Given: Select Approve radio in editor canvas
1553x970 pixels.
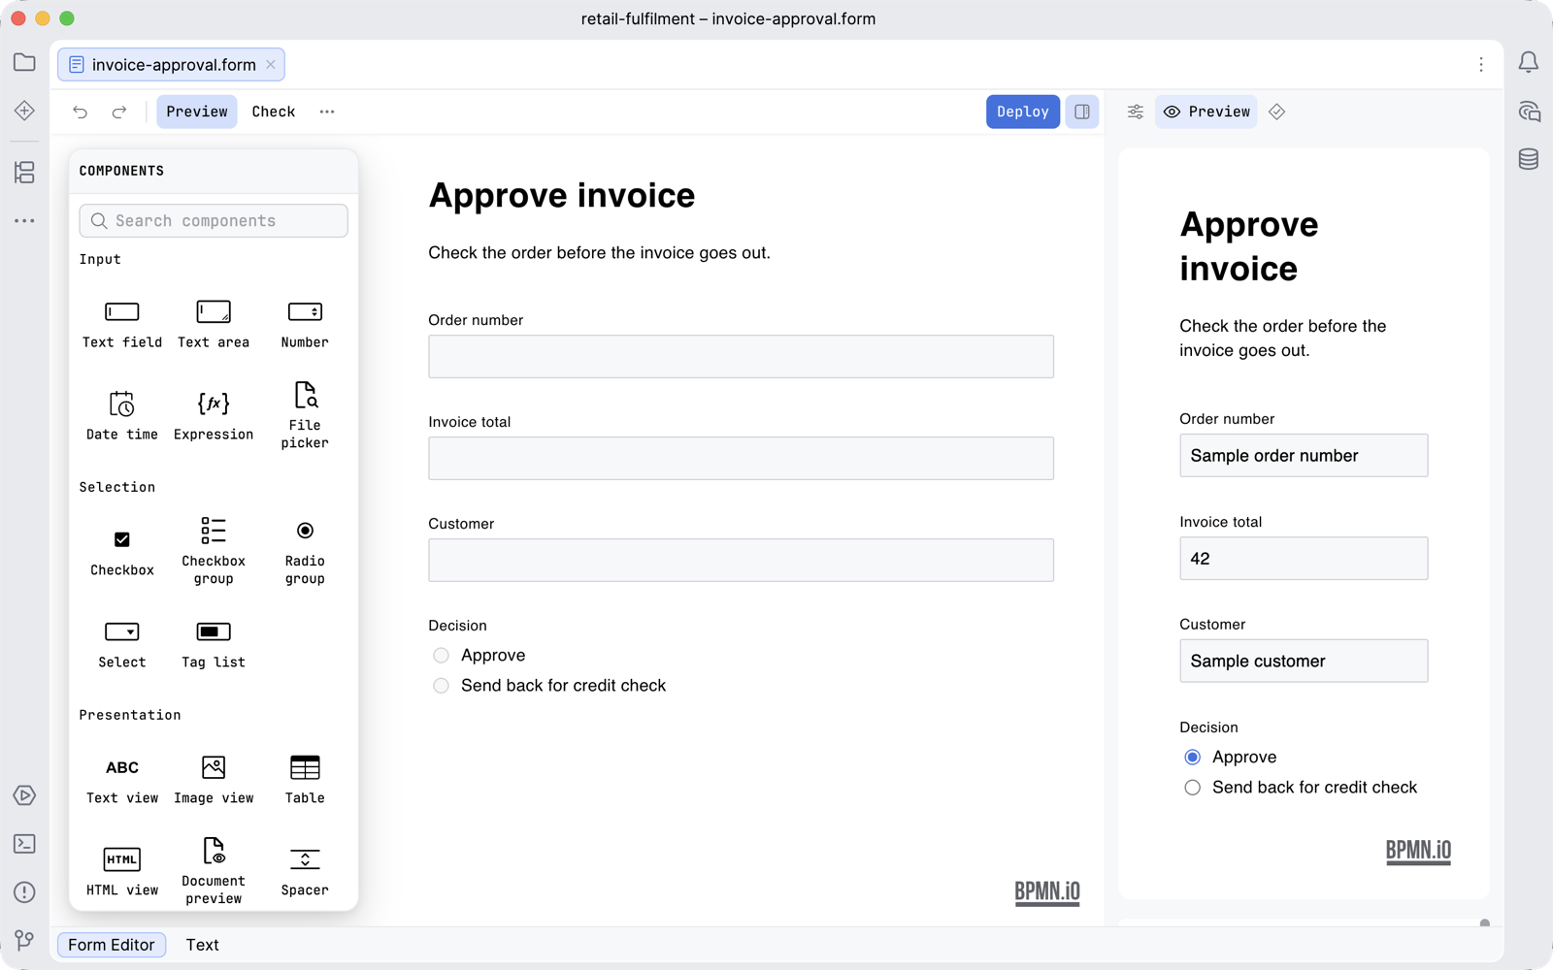Looking at the screenshot, I should 442,656.
